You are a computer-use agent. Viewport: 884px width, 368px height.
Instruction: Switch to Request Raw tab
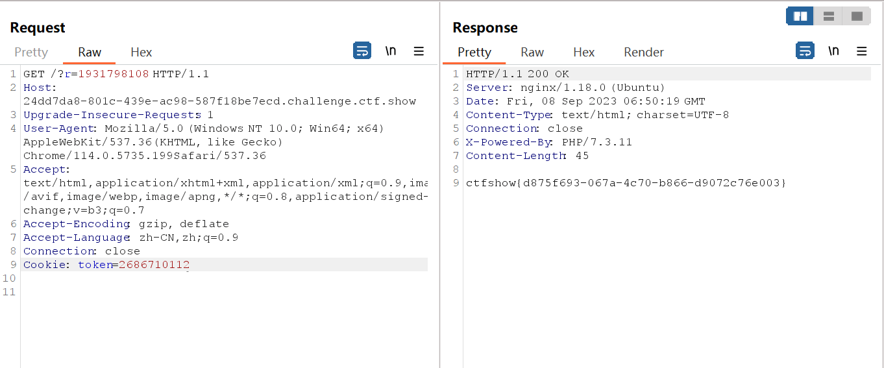90,52
